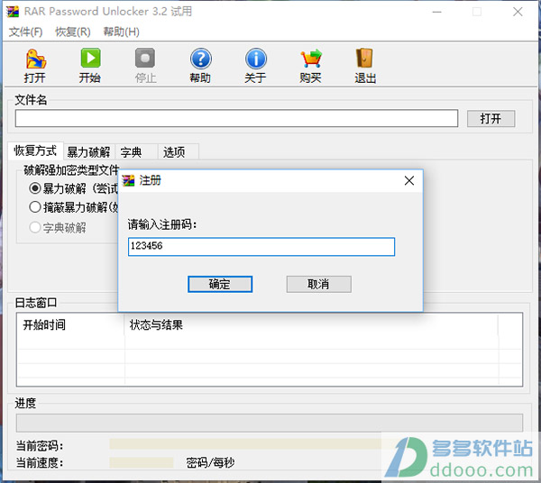Close the 注册 dialog

click(409, 180)
